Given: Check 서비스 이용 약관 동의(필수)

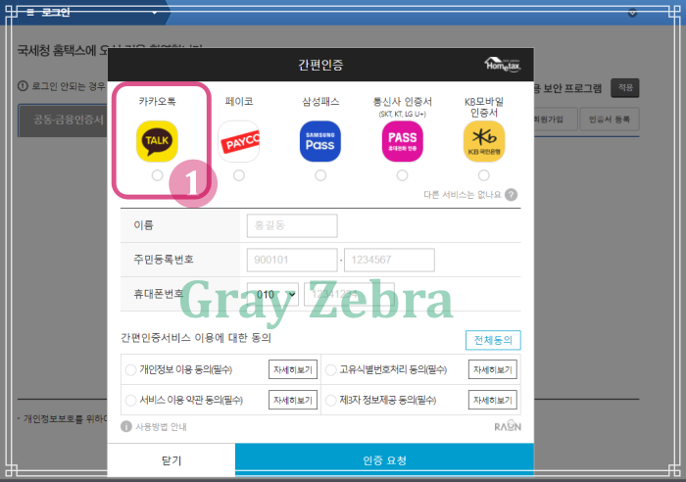Looking at the screenshot, I should point(130,401).
